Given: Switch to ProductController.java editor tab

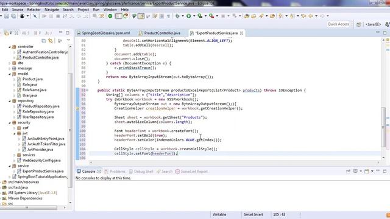Looking at the screenshot, I should pyautogui.click(x=160, y=33).
